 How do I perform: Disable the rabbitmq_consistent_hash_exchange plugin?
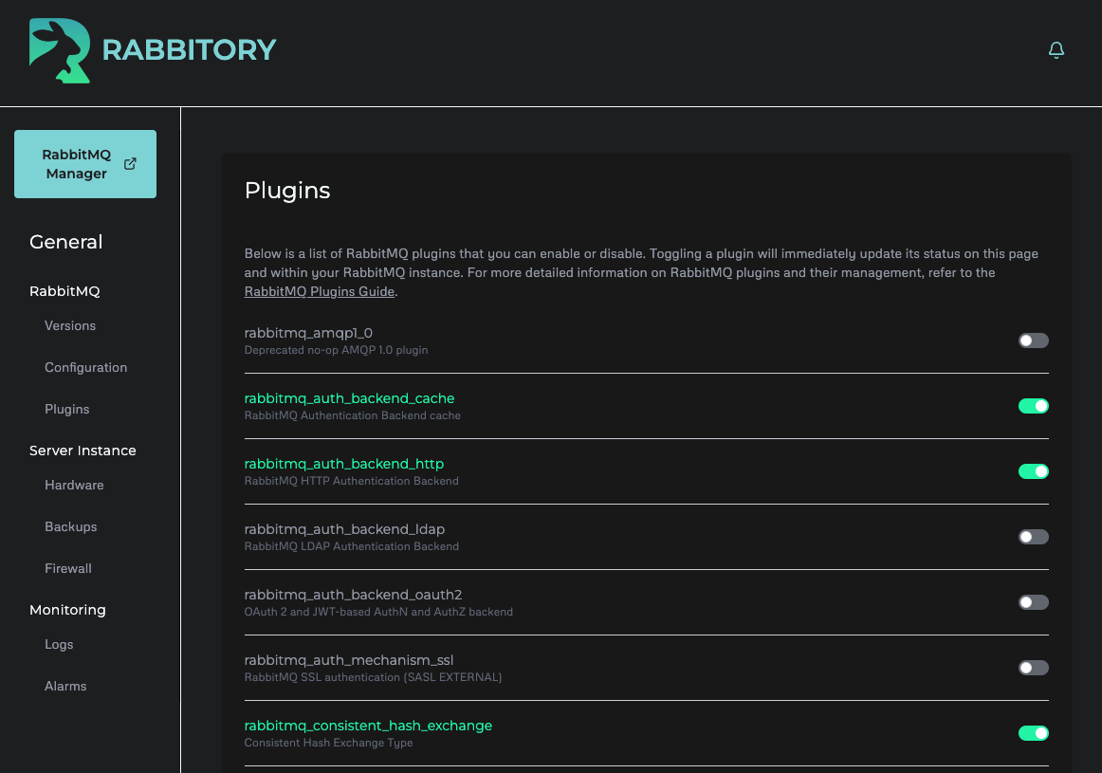click(x=1033, y=733)
